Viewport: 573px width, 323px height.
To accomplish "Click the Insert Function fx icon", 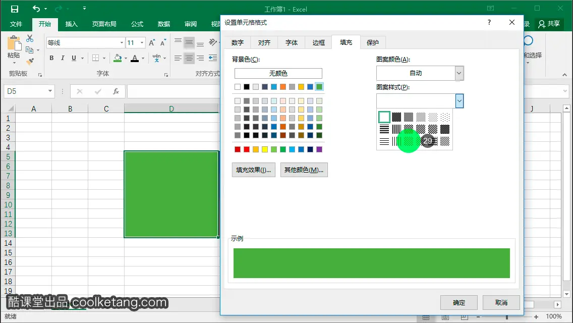I will [116, 91].
